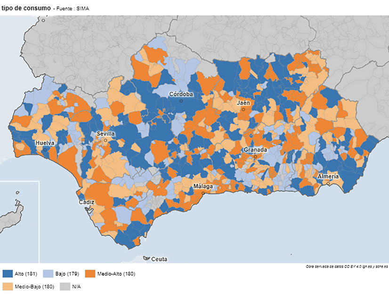Open the ign.es attribution link

[x=362, y=267]
